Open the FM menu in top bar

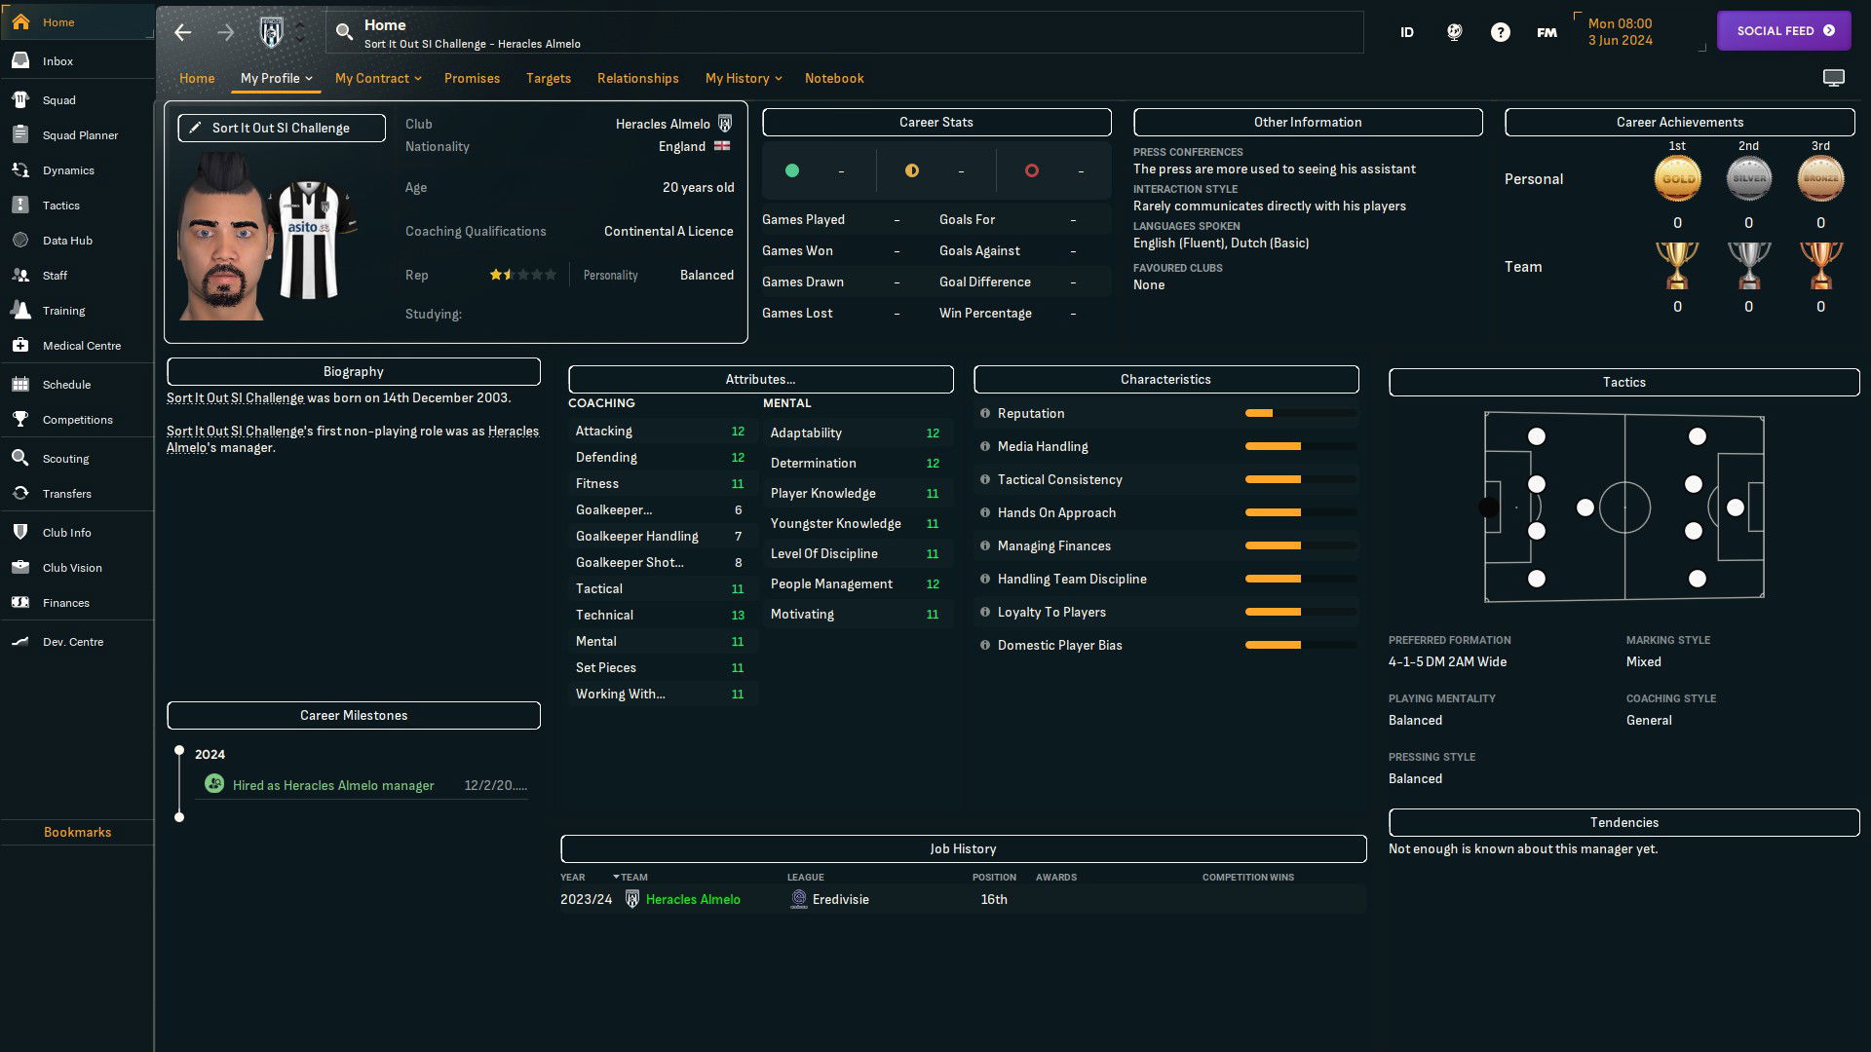pos(1546,32)
